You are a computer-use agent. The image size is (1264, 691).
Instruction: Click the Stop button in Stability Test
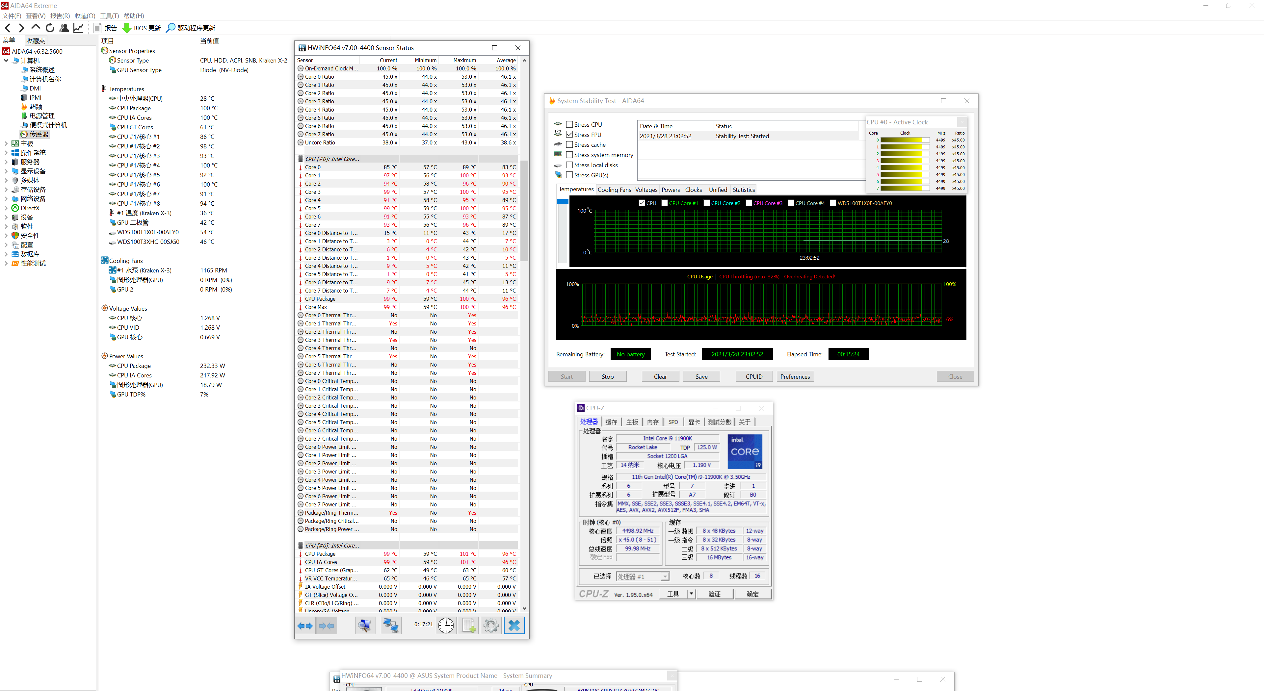pos(607,377)
